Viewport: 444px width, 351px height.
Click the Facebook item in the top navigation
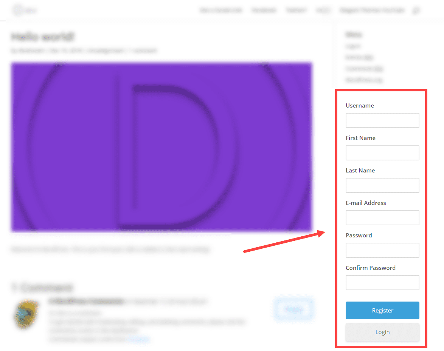(x=264, y=10)
